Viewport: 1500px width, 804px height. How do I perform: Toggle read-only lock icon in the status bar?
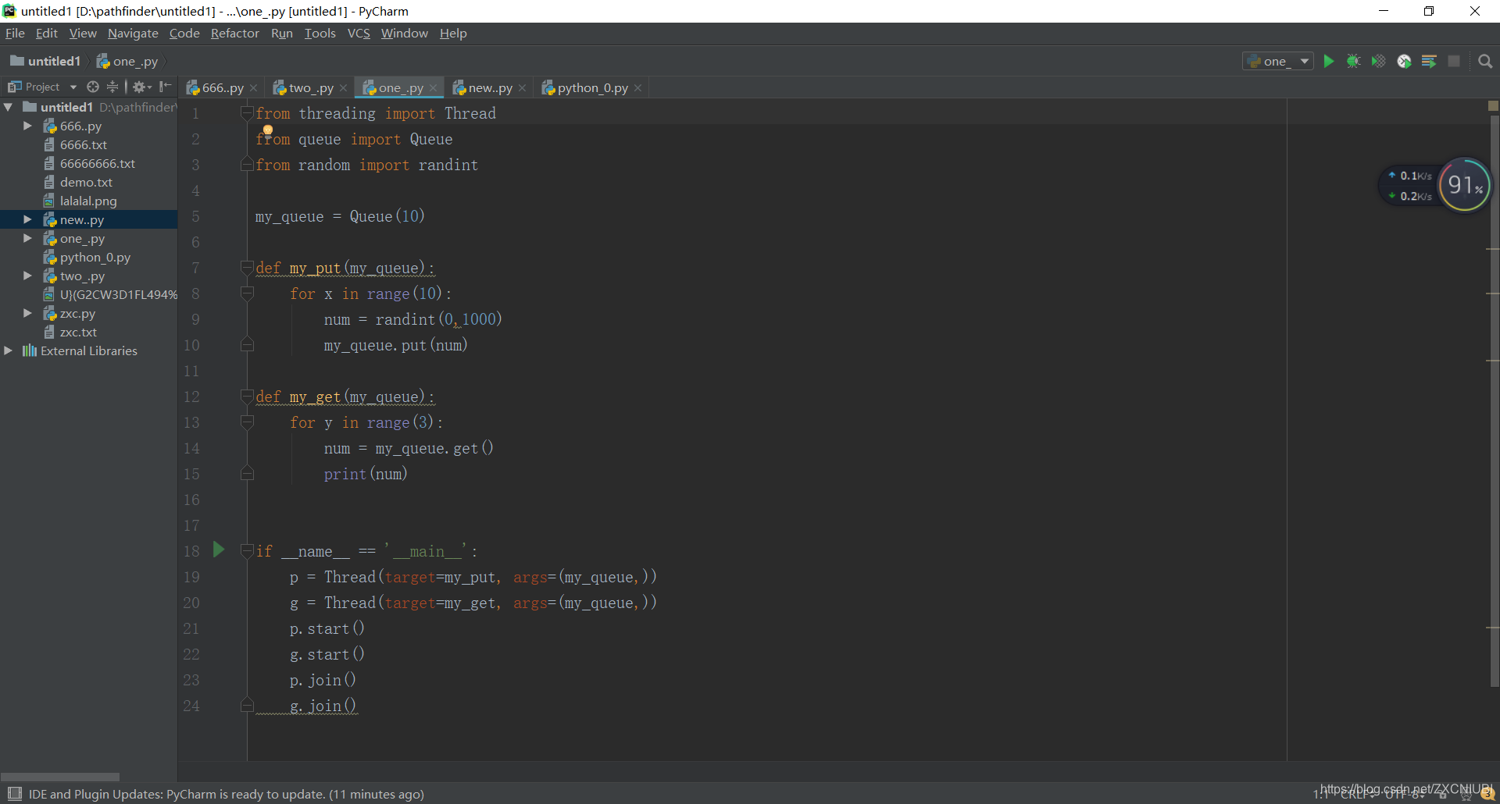(1443, 795)
